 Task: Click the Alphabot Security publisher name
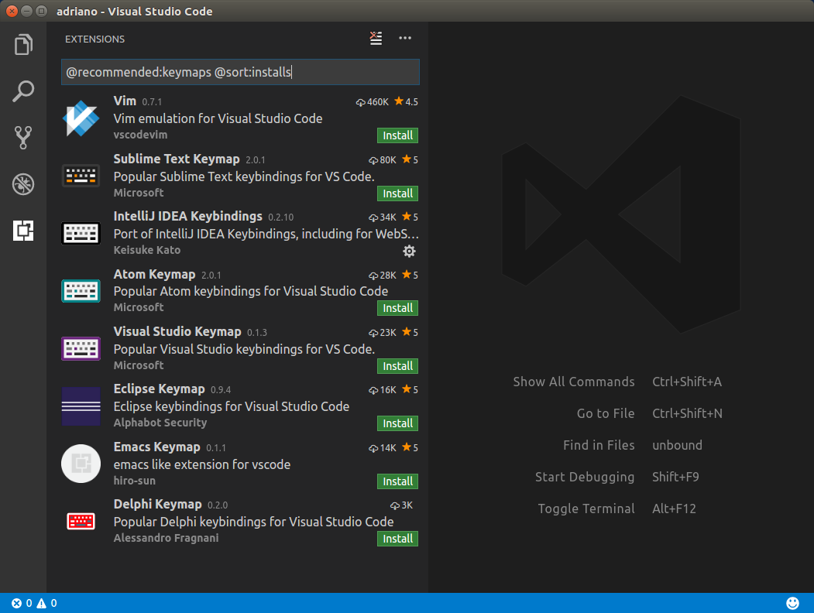160,423
